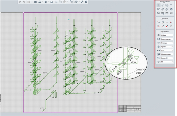Select the 3D house view tool in Инструменты
This screenshot has height=116, width=177.
click(171, 9)
